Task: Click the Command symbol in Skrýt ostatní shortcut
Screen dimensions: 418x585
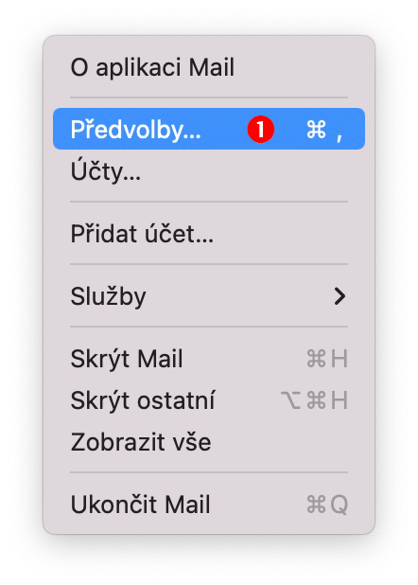Action: coord(316,400)
